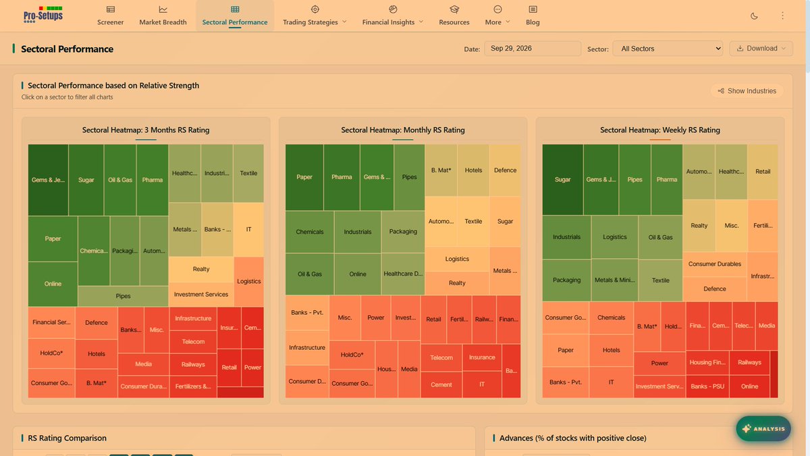Screen dimensions: 810x456
Task: Select Sugar tile in 3 Months heatmap
Action: tap(86, 180)
